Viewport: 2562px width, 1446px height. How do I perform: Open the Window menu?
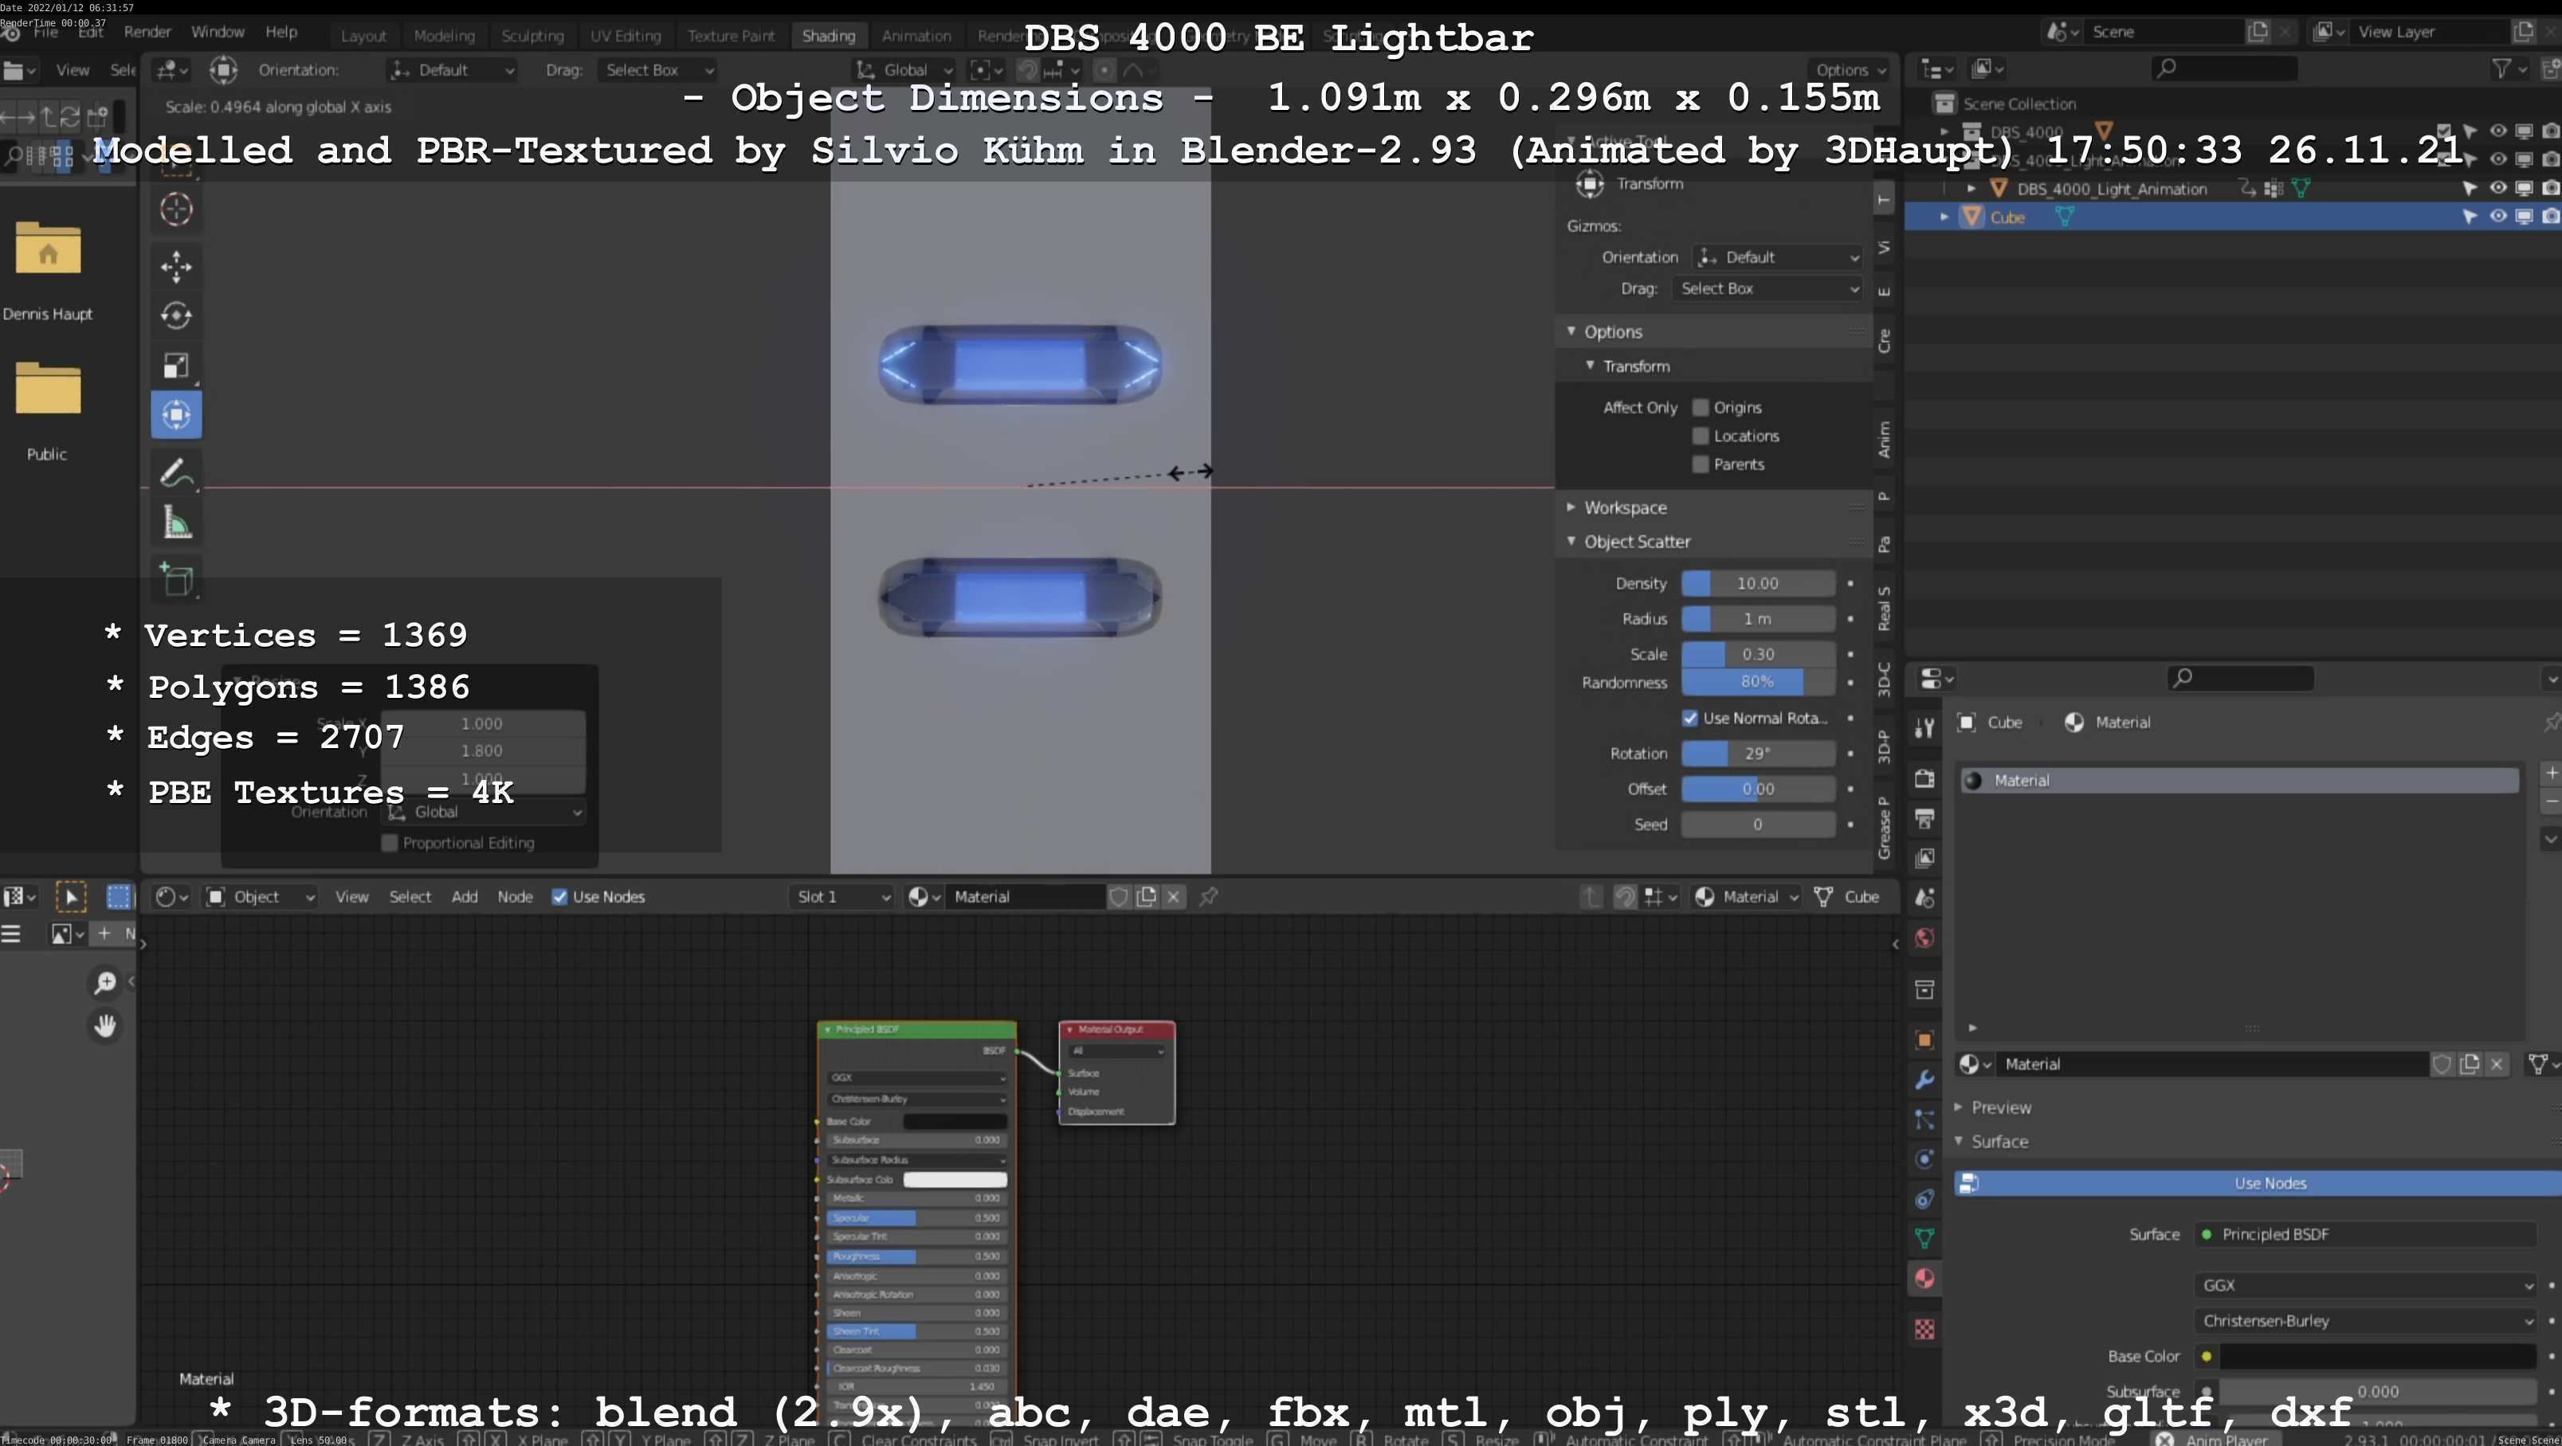coord(218,32)
